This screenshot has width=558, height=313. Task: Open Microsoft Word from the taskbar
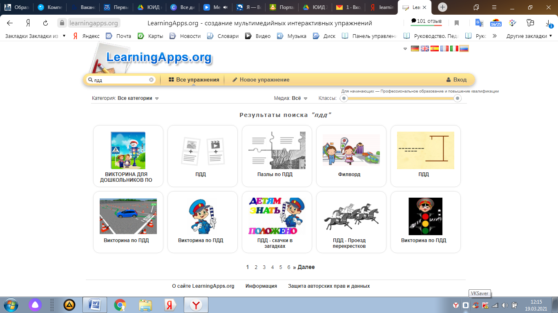[94, 304]
